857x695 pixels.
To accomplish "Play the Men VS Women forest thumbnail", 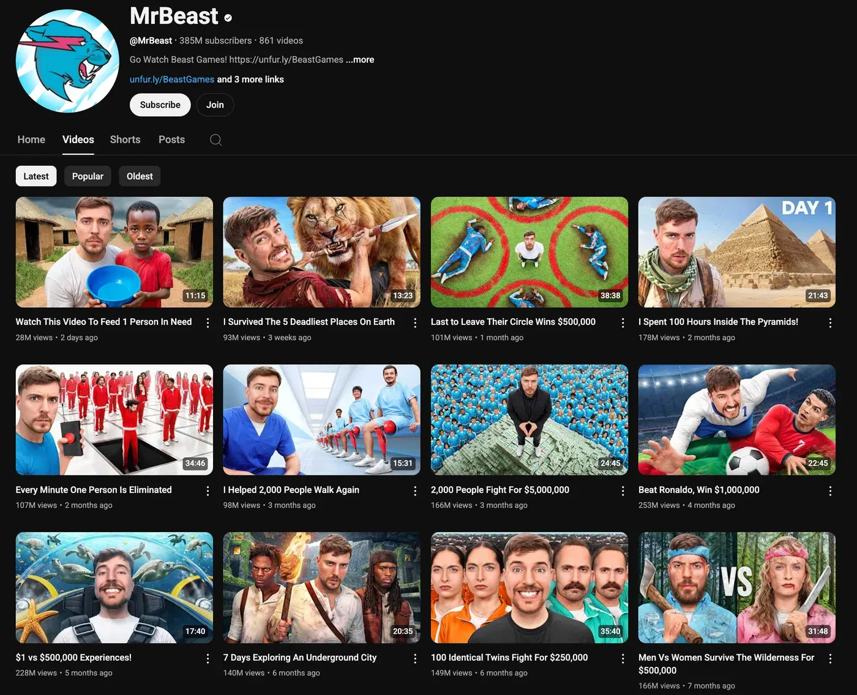I will (x=737, y=587).
